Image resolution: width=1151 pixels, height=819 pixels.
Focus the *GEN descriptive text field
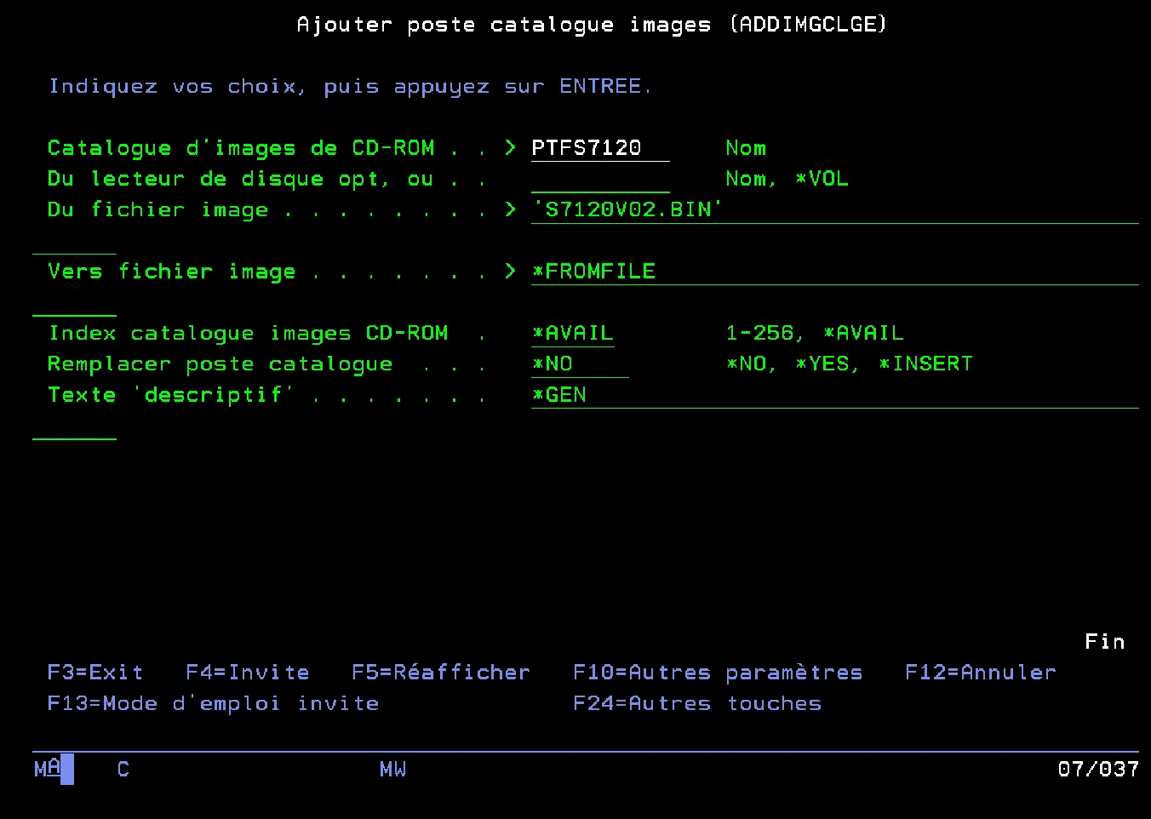[x=834, y=395]
